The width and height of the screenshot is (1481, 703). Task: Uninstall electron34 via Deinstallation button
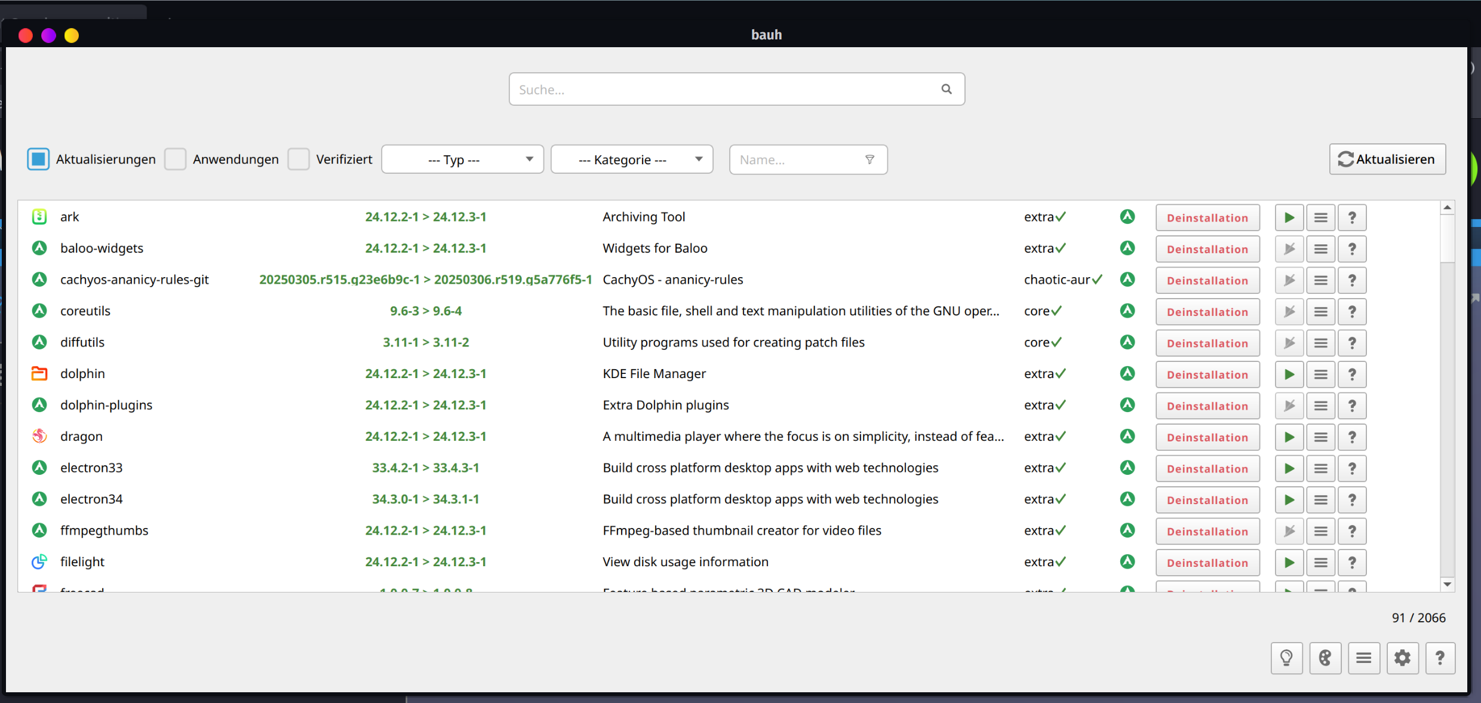point(1207,500)
